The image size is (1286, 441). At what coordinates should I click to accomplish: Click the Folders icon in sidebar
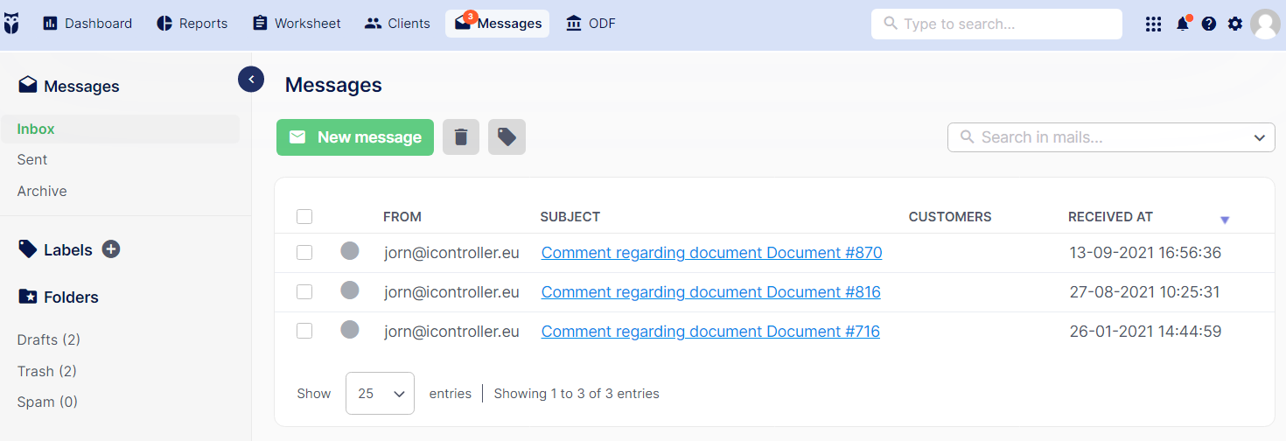27,297
